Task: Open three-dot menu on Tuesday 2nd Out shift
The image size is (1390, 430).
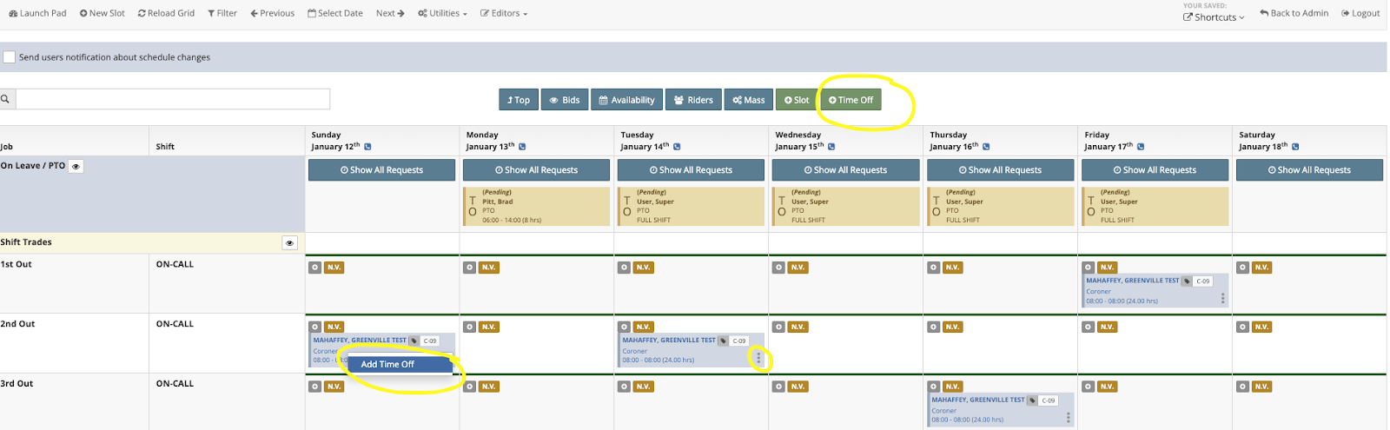Action: click(x=758, y=358)
